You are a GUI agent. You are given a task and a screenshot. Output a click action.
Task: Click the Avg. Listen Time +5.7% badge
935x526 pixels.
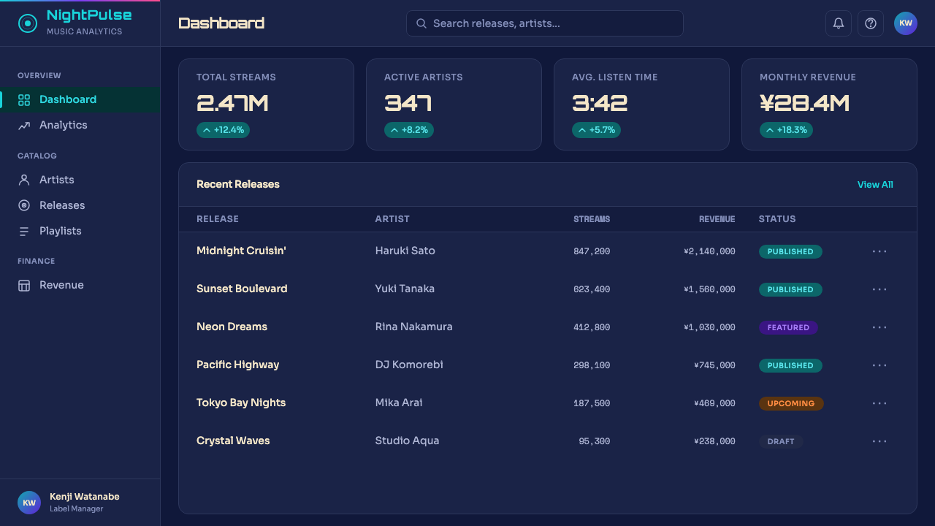click(x=597, y=130)
